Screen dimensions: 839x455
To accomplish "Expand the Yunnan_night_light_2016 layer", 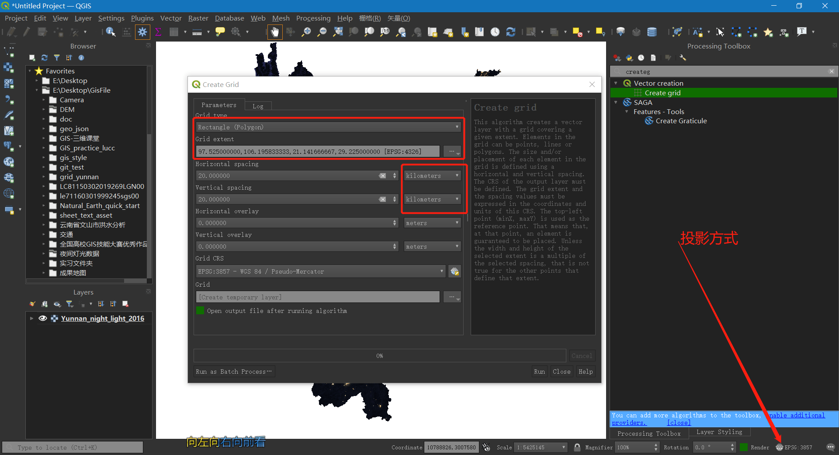I will [31, 318].
